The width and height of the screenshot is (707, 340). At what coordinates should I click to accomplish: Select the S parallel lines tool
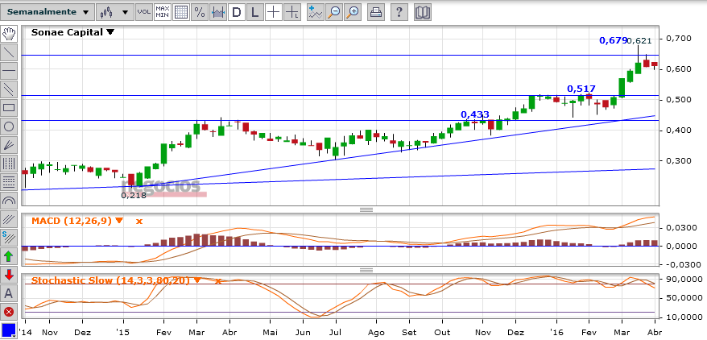(x=9, y=238)
